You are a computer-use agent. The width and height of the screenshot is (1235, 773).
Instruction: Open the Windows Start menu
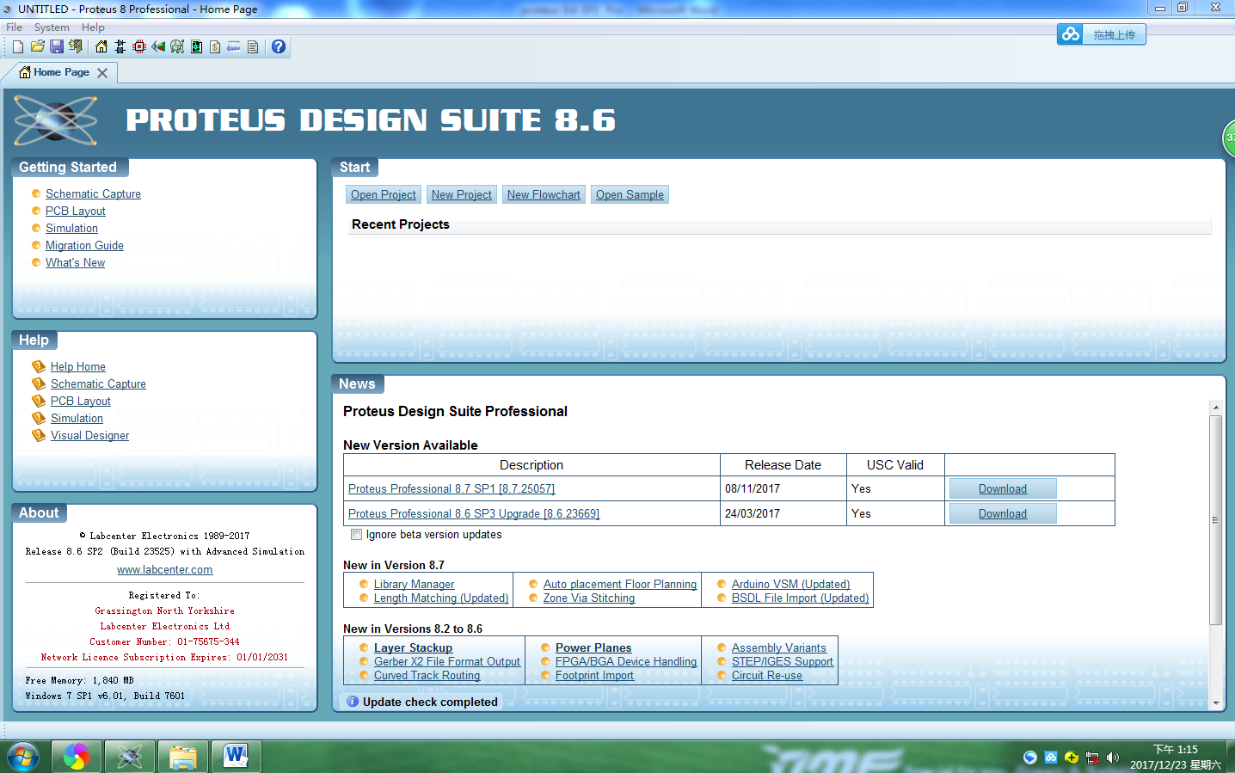pyautogui.click(x=23, y=757)
